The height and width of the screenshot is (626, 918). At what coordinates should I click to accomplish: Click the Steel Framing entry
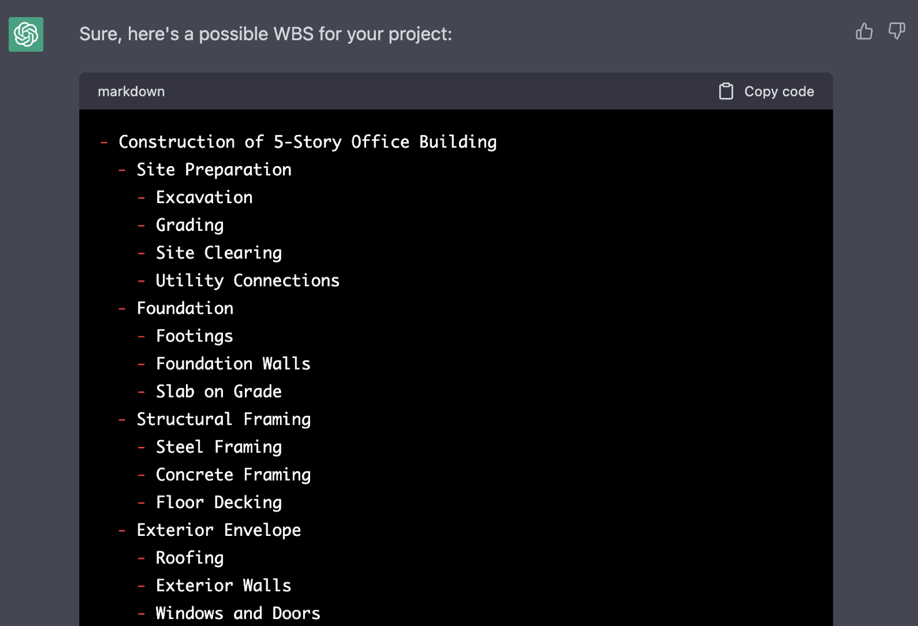pyautogui.click(x=218, y=447)
